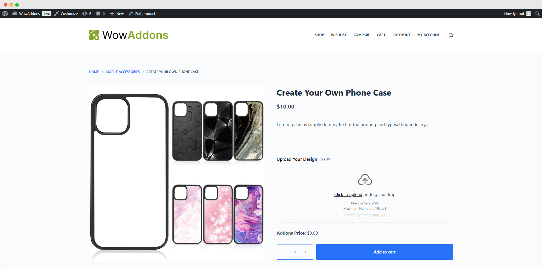
Task: Click the cloud upload icon
Action: coord(365,180)
